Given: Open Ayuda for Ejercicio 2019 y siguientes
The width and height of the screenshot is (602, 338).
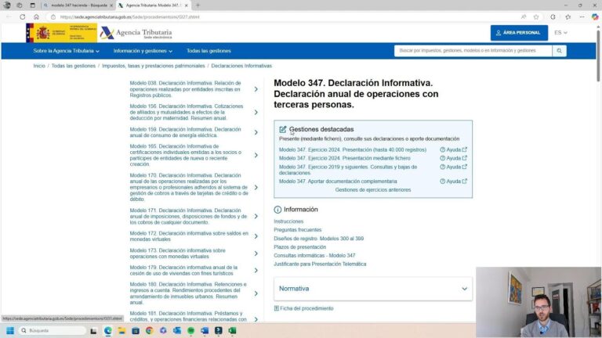Looking at the screenshot, I should (x=453, y=167).
